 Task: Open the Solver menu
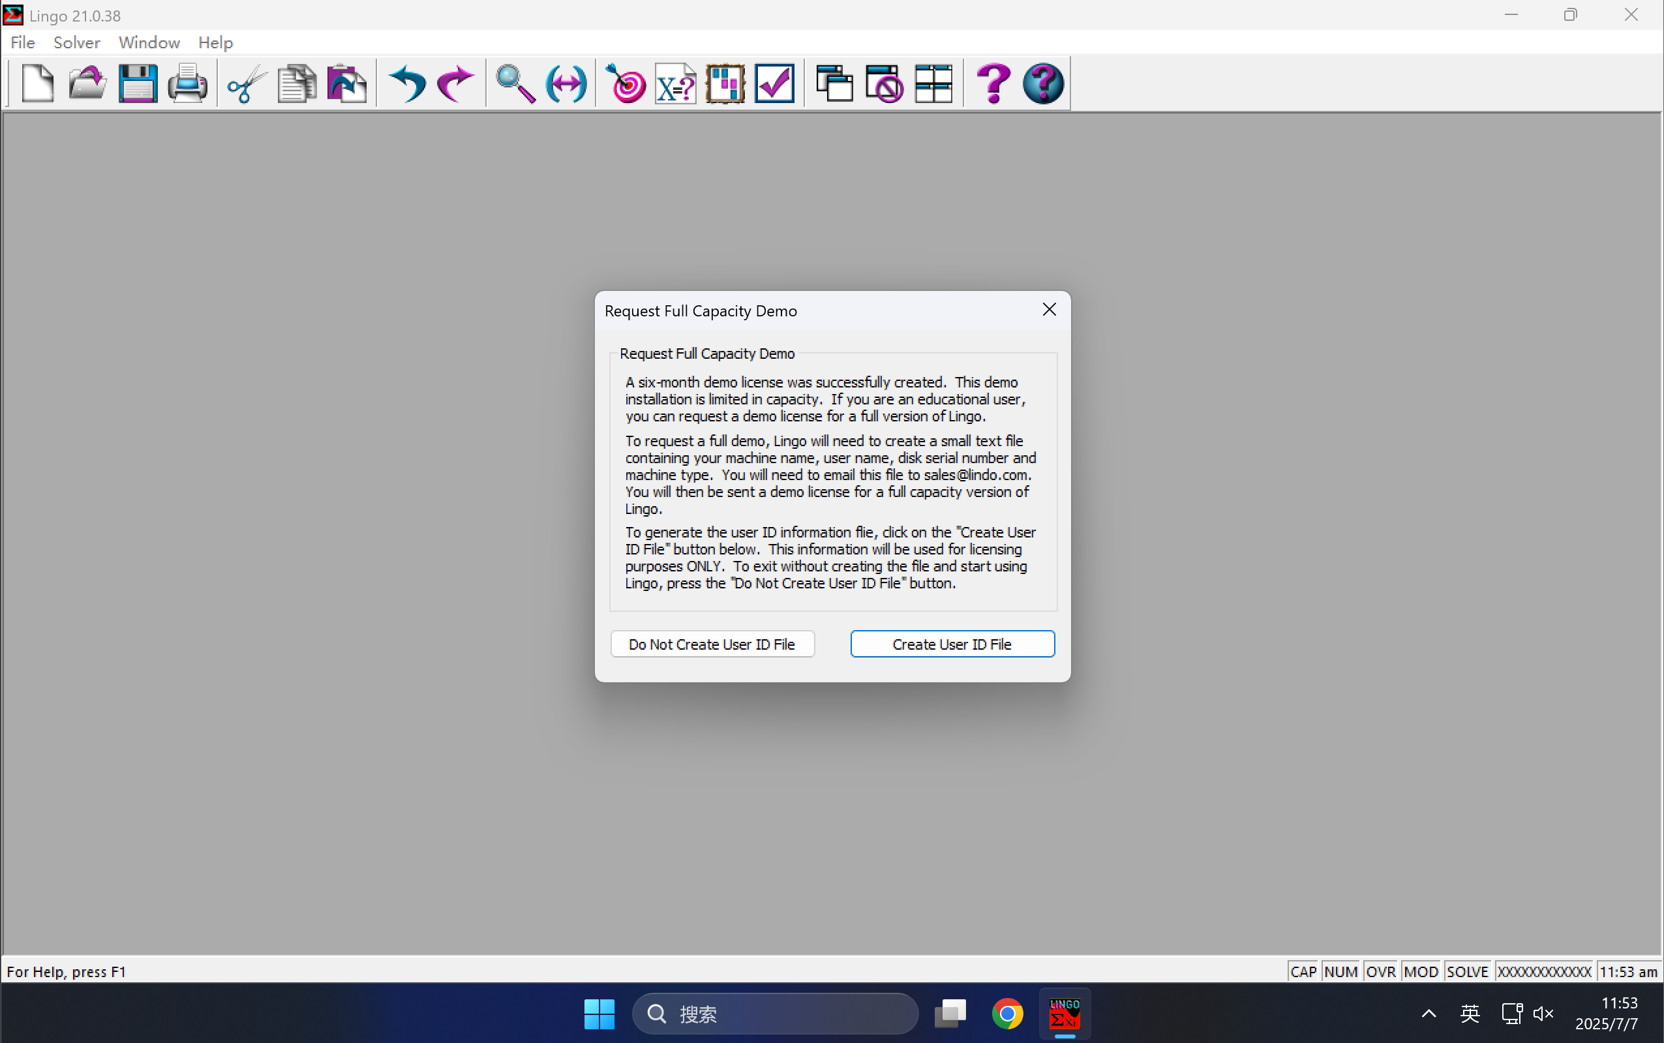click(x=76, y=42)
